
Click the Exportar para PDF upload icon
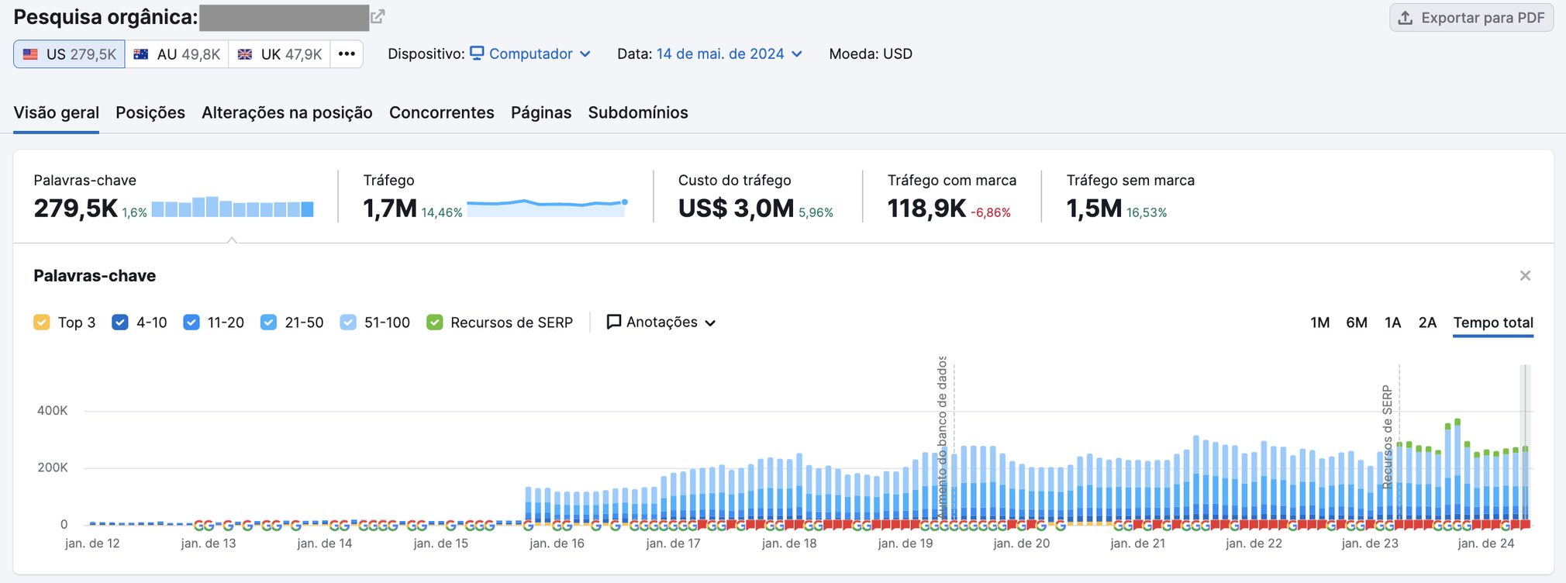click(x=1405, y=18)
